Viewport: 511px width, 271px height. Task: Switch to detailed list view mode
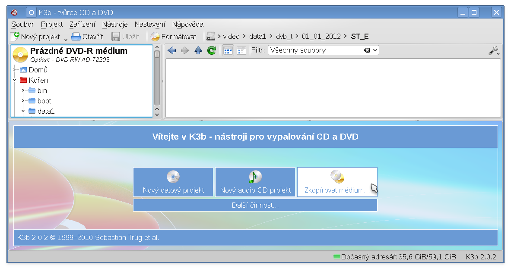[x=241, y=51]
